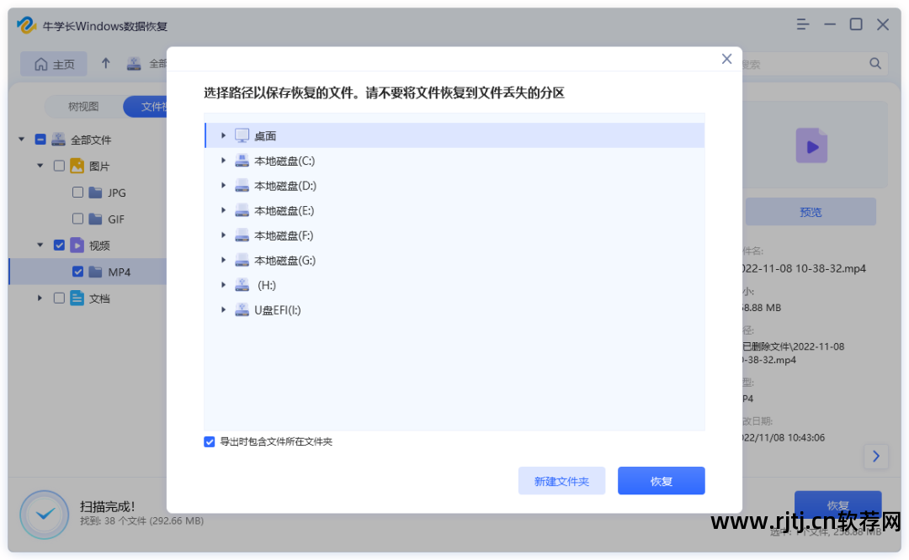
Task: Check the GIF checkbox
Action: coord(77,219)
